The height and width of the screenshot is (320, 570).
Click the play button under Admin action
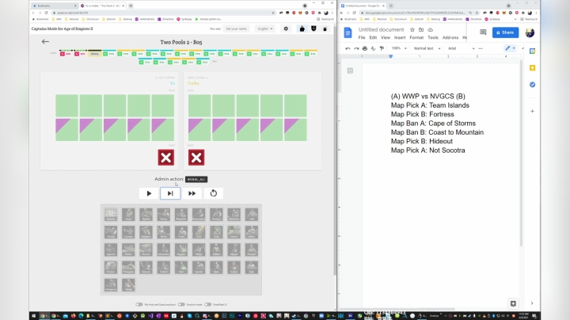[x=149, y=193]
